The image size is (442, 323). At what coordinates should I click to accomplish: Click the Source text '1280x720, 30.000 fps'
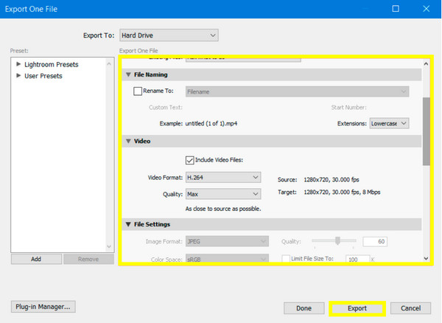tap(331, 180)
